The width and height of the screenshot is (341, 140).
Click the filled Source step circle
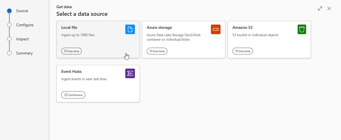click(x=9, y=11)
